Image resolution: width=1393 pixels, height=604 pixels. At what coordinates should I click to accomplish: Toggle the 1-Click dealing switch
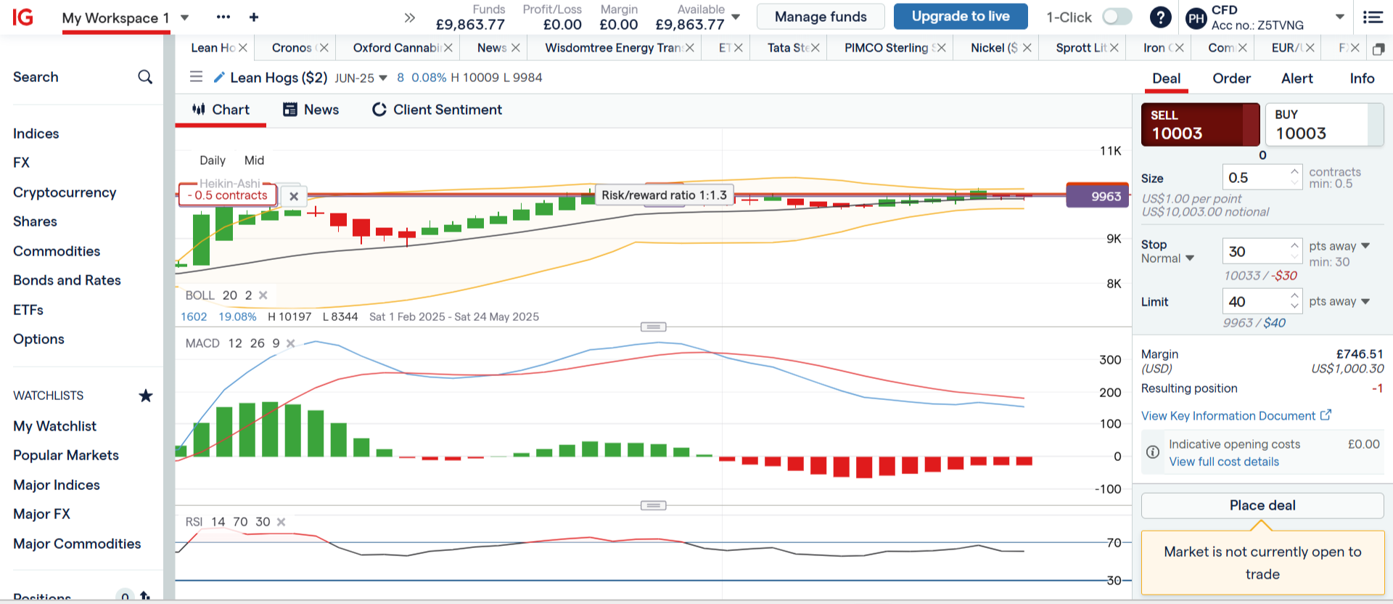coord(1117,17)
